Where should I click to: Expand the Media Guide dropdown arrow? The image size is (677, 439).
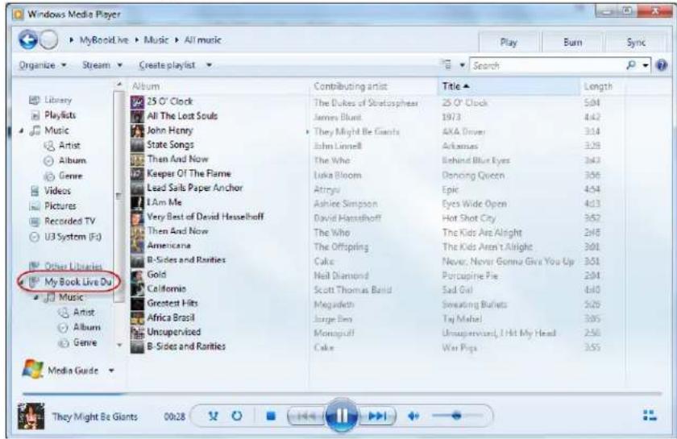click(x=111, y=371)
